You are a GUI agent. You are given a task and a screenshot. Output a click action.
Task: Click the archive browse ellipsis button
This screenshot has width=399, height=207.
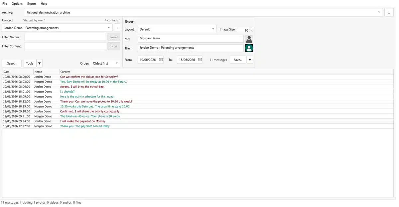coord(389,13)
